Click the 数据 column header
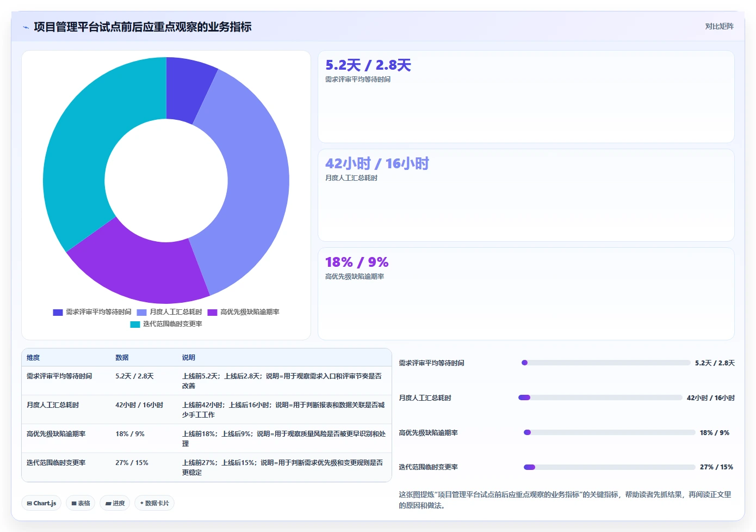Screen dimensions: 756x532 (122, 358)
